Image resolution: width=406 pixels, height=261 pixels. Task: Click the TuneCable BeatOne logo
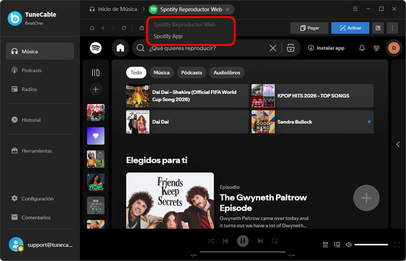pyautogui.click(x=15, y=18)
